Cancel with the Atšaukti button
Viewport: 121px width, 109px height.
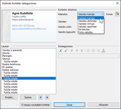coord(103,105)
